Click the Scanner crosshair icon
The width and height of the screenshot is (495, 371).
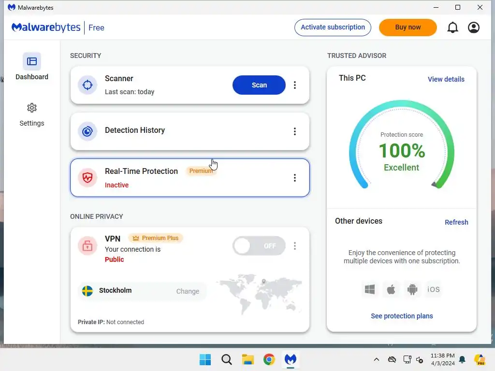(x=87, y=85)
